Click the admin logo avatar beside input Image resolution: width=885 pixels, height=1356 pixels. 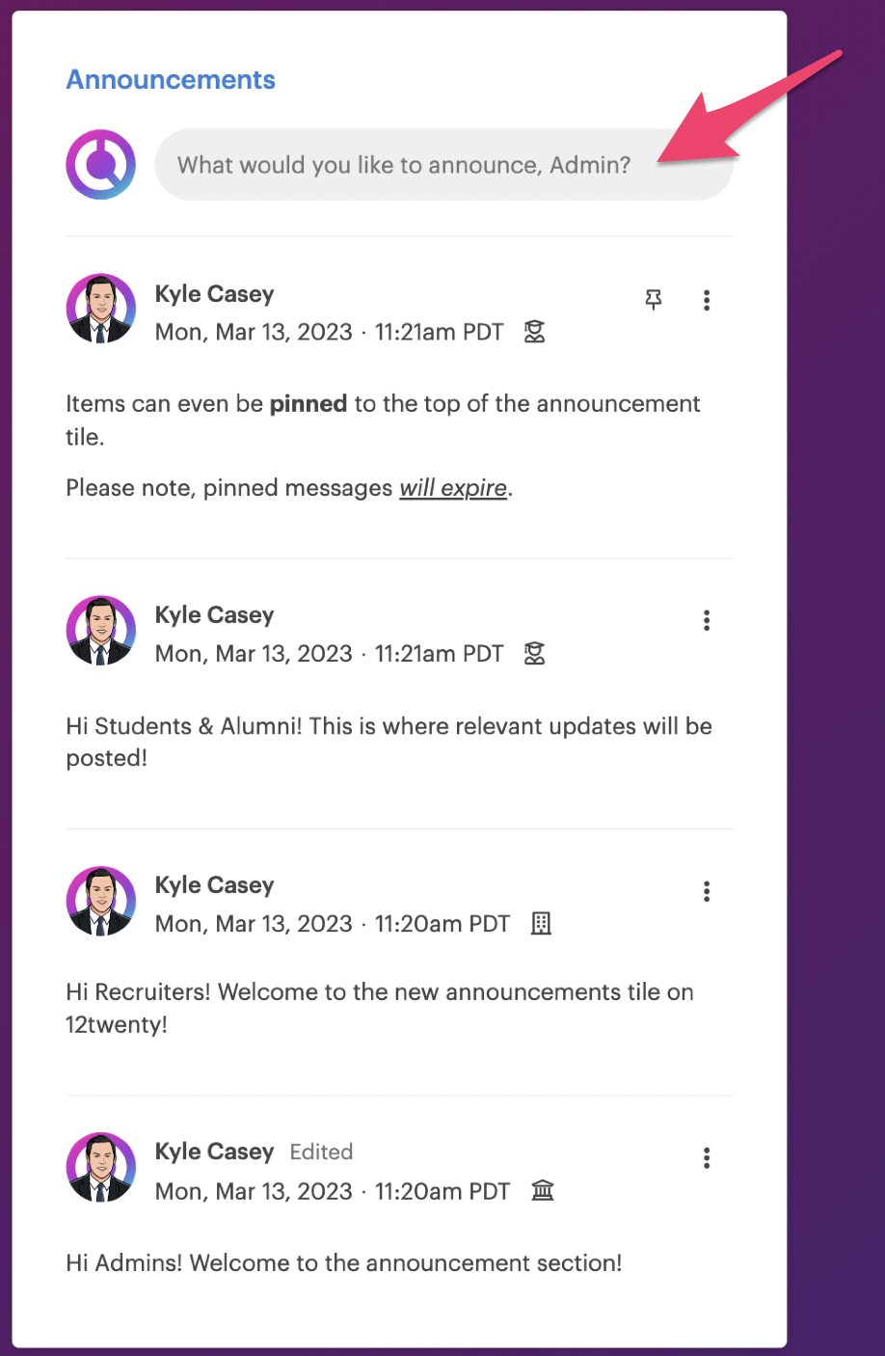100,165
